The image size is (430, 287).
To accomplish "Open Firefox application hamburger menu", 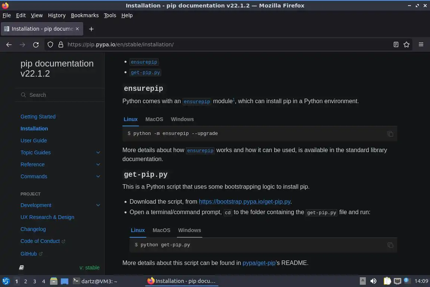I will (x=421, y=44).
